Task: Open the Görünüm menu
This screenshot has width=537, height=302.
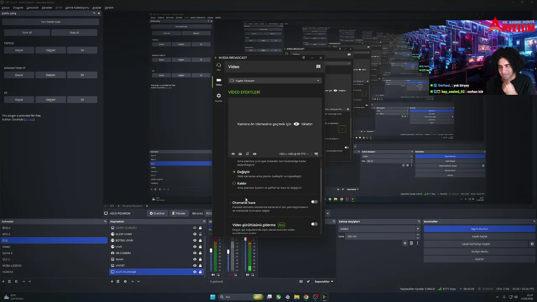Action: tap(33, 8)
